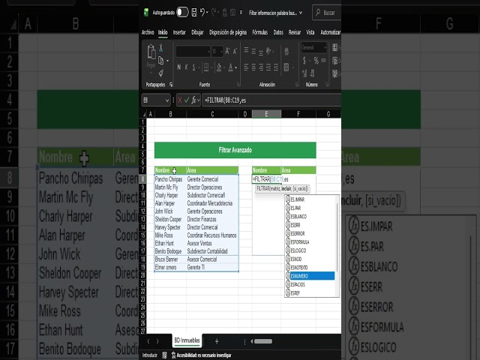480x360 pixels.
Task: Toggle align text left
Action: [246, 67]
